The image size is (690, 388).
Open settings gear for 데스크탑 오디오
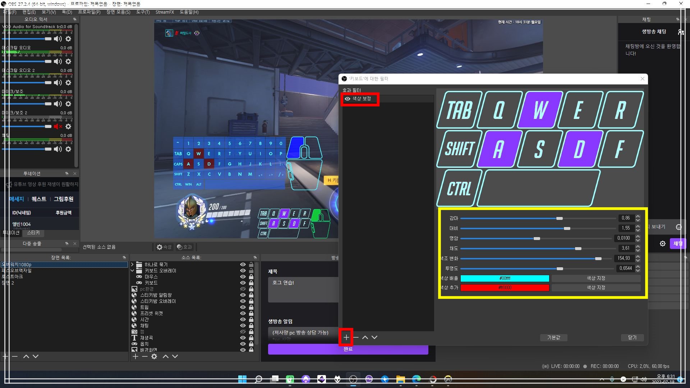(x=68, y=61)
